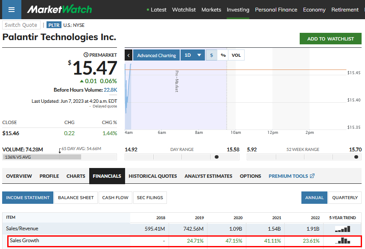The image size is (365, 249).
Task: Click the 2019 Sales/Revenue value 742.56M
Action: (193, 229)
